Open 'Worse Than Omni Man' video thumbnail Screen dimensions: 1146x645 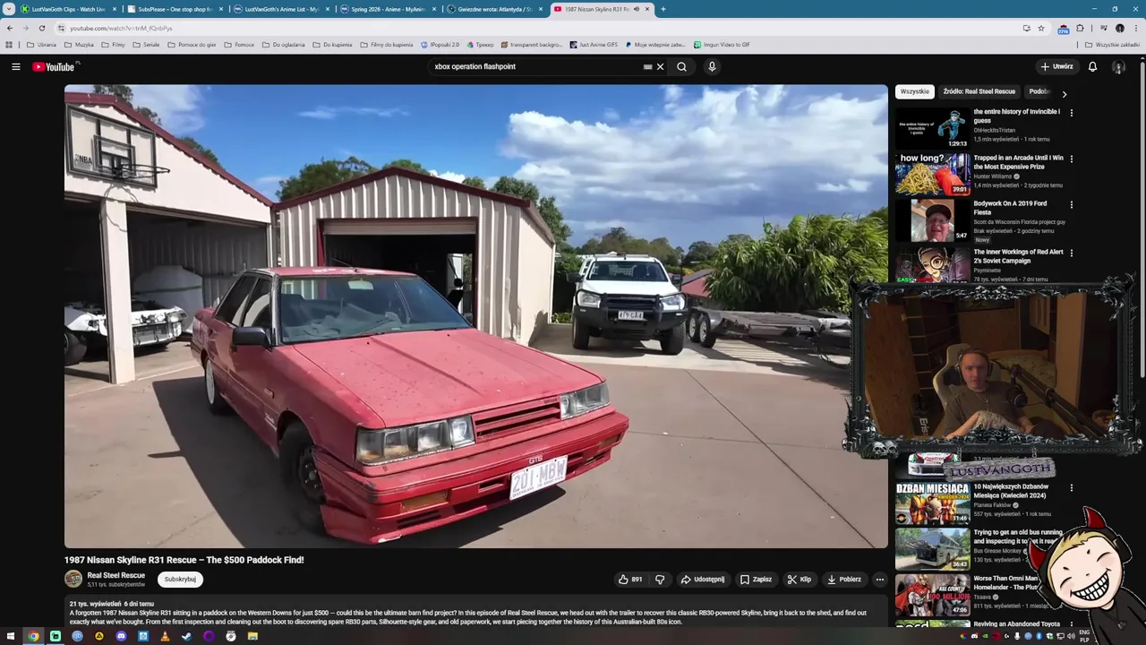[932, 596]
